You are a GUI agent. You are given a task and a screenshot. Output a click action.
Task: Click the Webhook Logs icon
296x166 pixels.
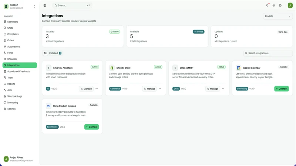coord(5,96)
